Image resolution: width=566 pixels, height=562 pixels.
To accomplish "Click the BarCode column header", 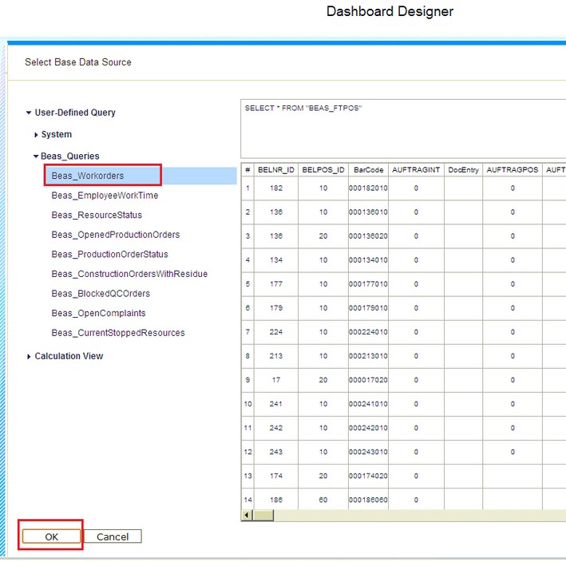I will click(368, 171).
